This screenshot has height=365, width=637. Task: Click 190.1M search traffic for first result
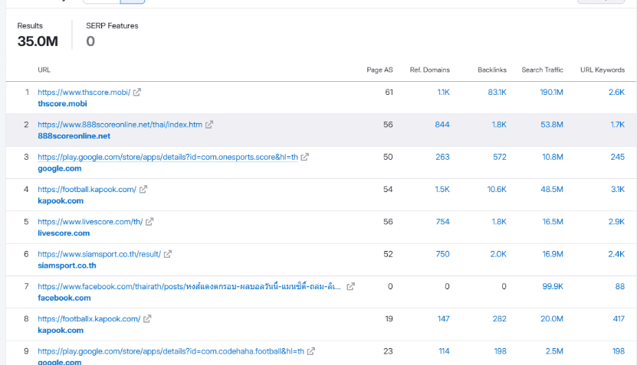point(551,92)
